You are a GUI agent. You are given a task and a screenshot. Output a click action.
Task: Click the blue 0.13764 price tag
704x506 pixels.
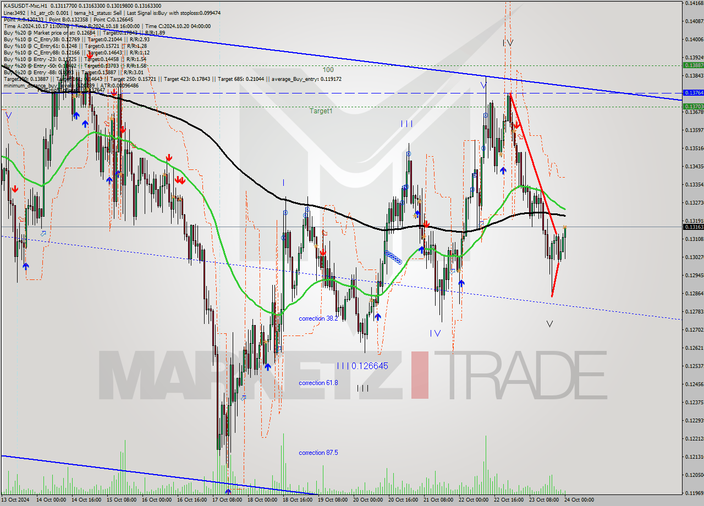click(692, 93)
